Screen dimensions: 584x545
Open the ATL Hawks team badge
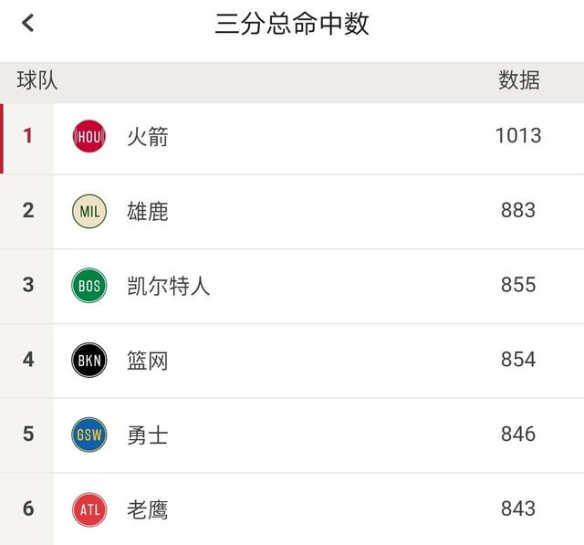(89, 509)
